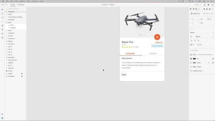The width and height of the screenshot is (215, 121).
Task: Click the Border eyedropper icon
Action: tap(213, 63)
